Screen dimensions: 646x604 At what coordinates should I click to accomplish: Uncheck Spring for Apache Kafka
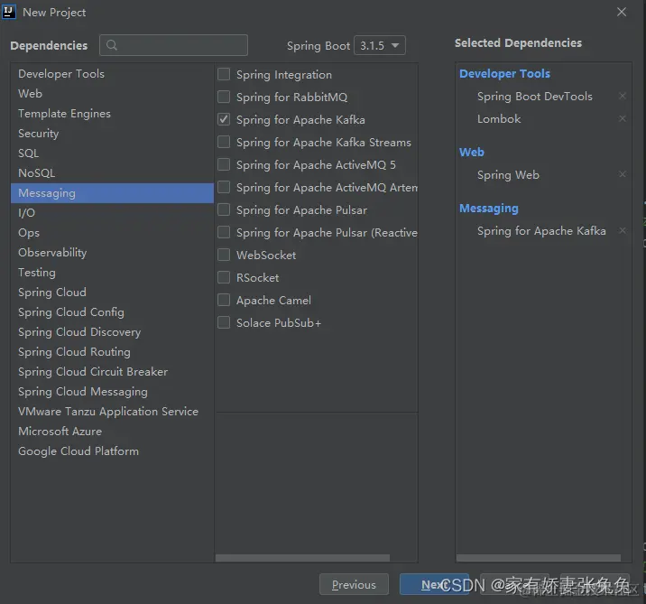tap(224, 119)
